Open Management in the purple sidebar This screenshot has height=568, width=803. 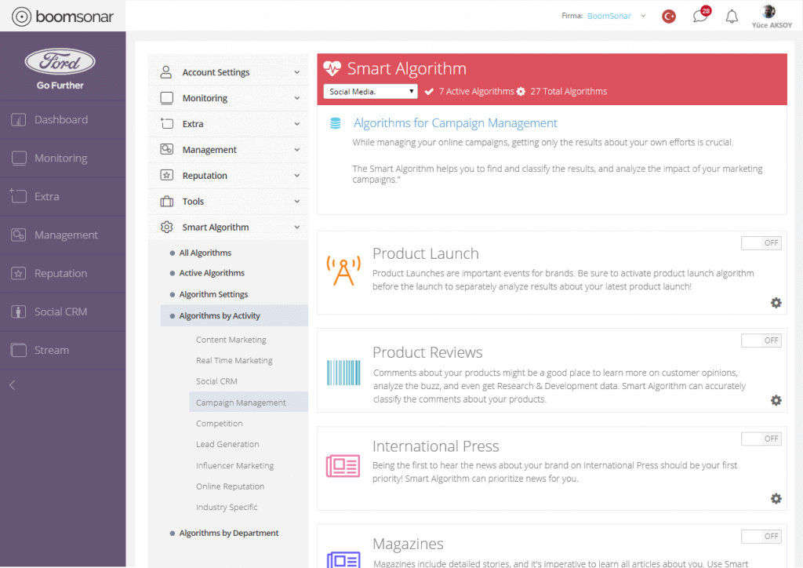tap(63, 235)
